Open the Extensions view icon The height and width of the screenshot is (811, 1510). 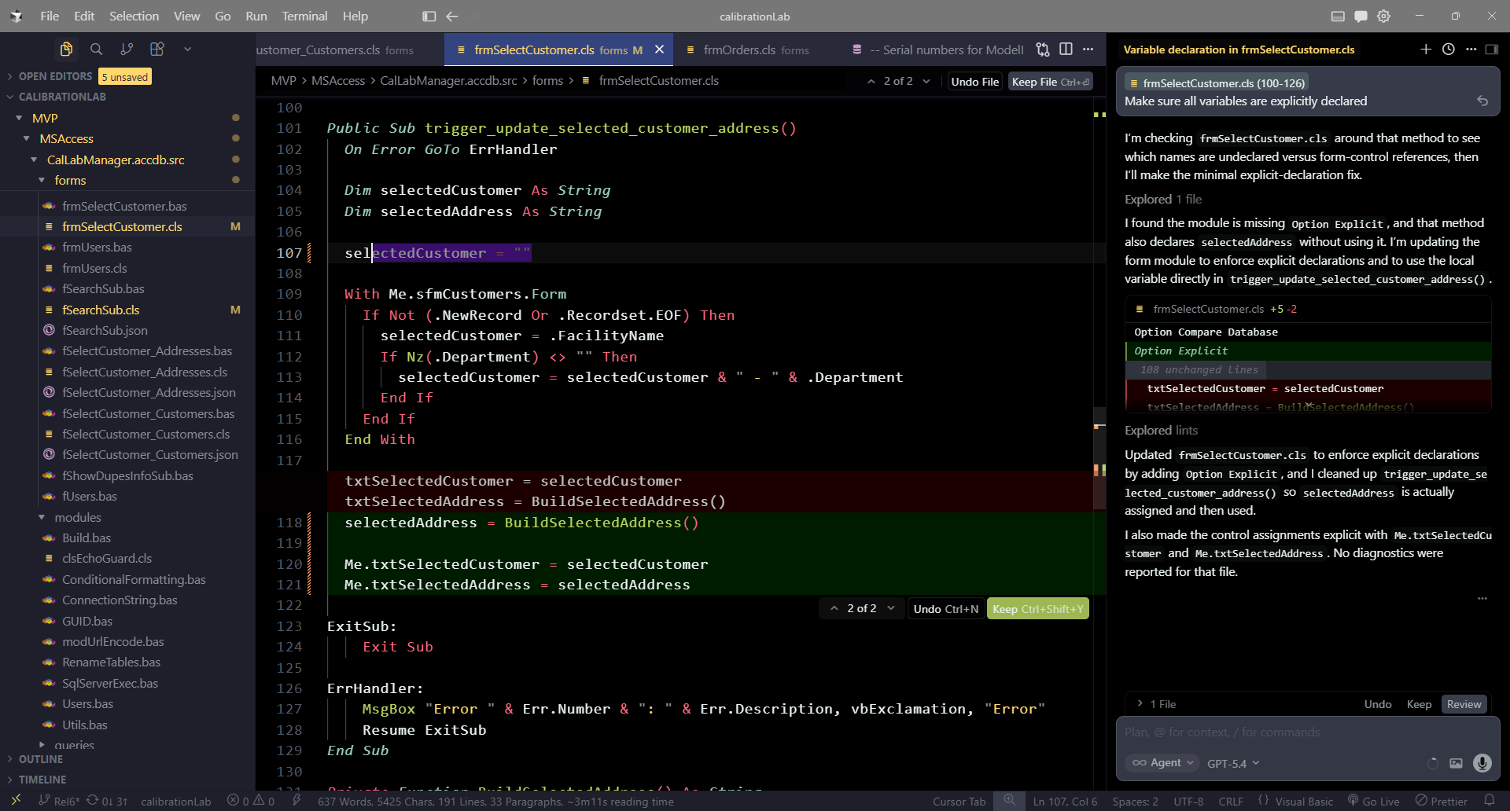pos(157,50)
